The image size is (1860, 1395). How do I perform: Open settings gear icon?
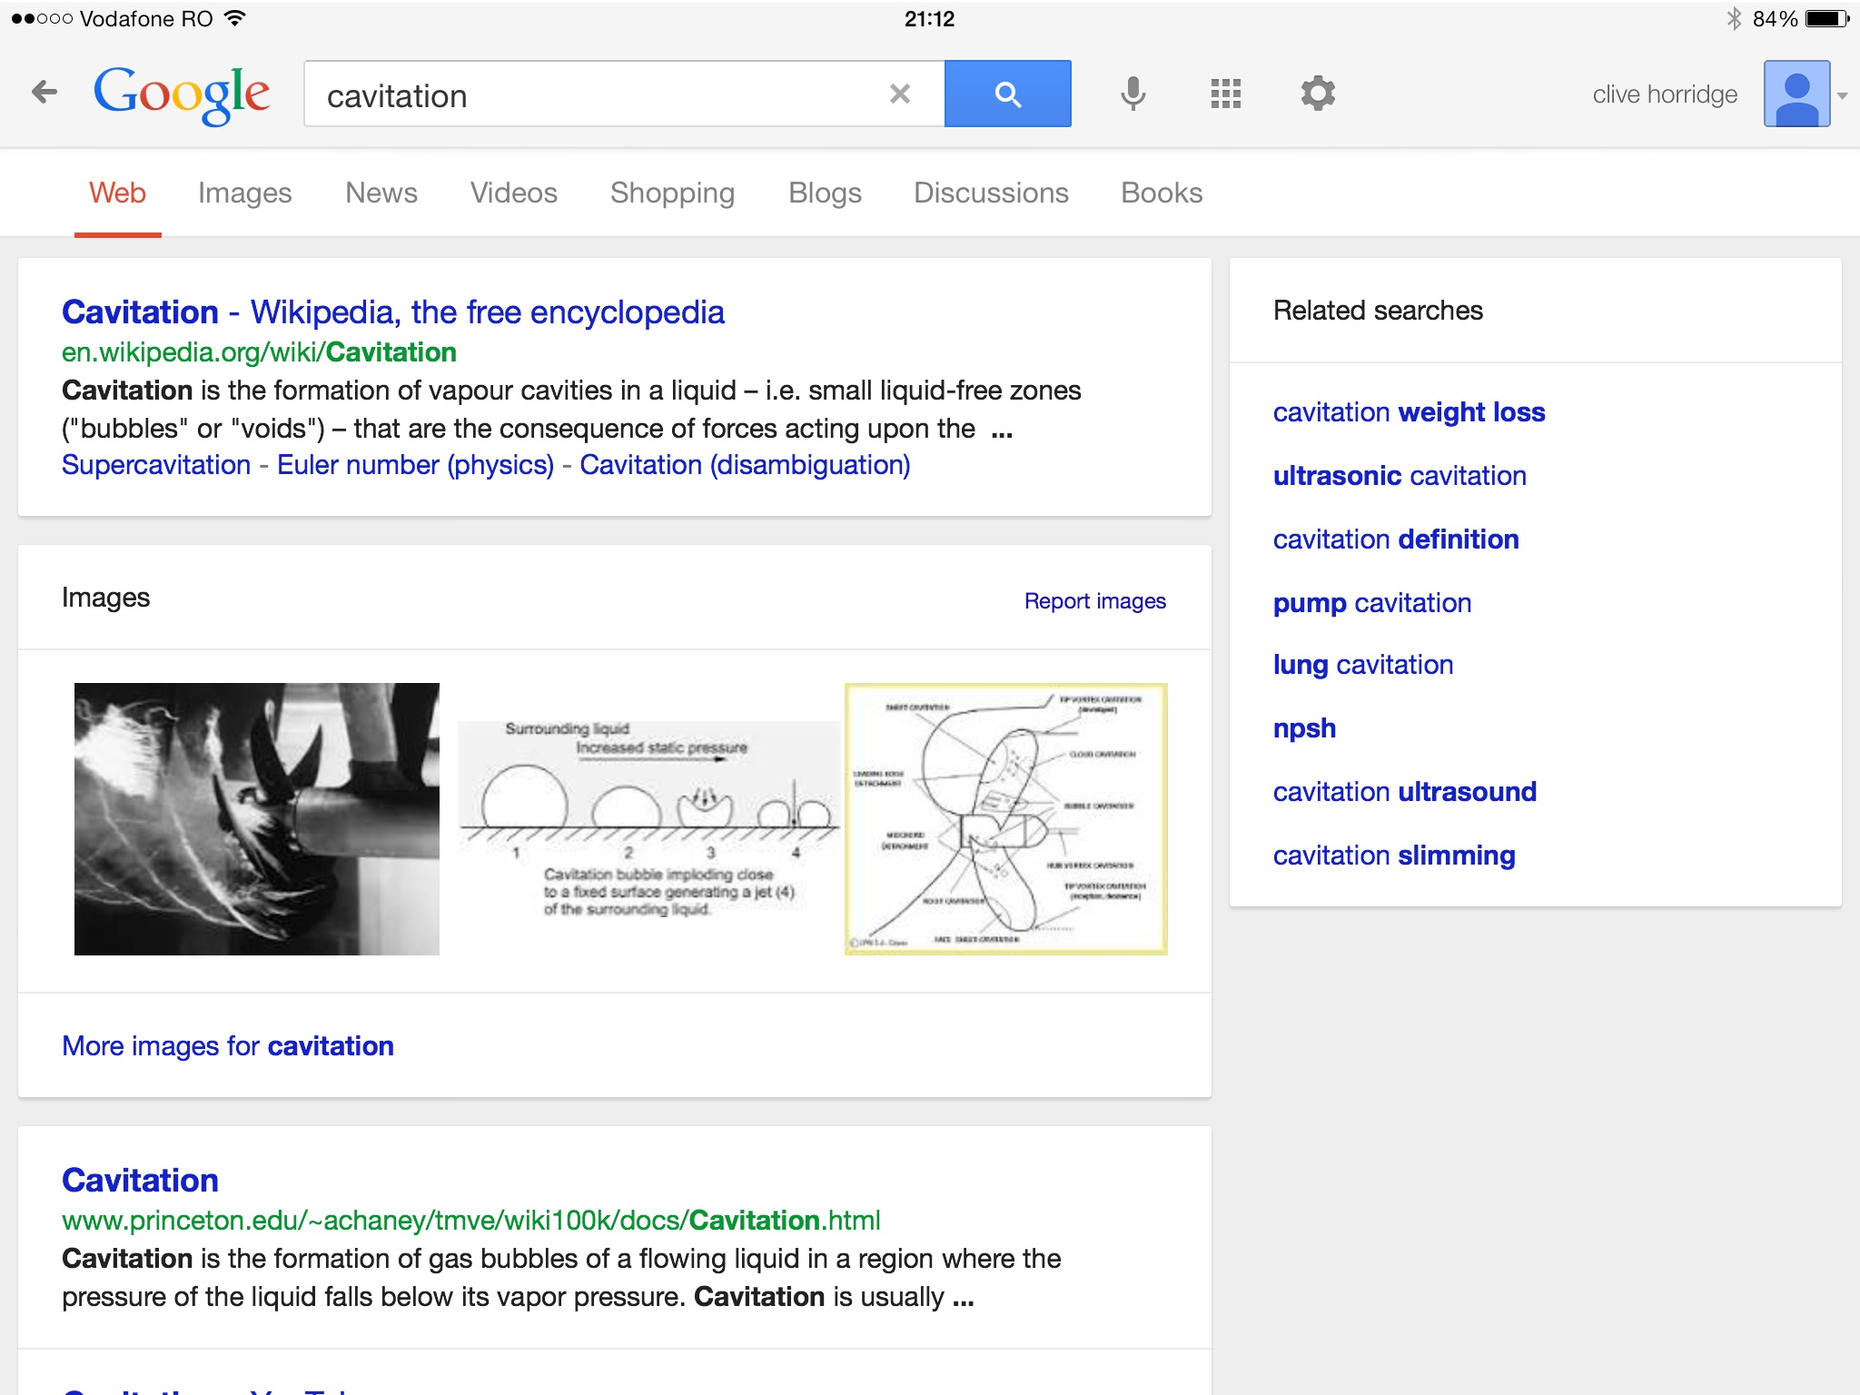coord(1318,94)
